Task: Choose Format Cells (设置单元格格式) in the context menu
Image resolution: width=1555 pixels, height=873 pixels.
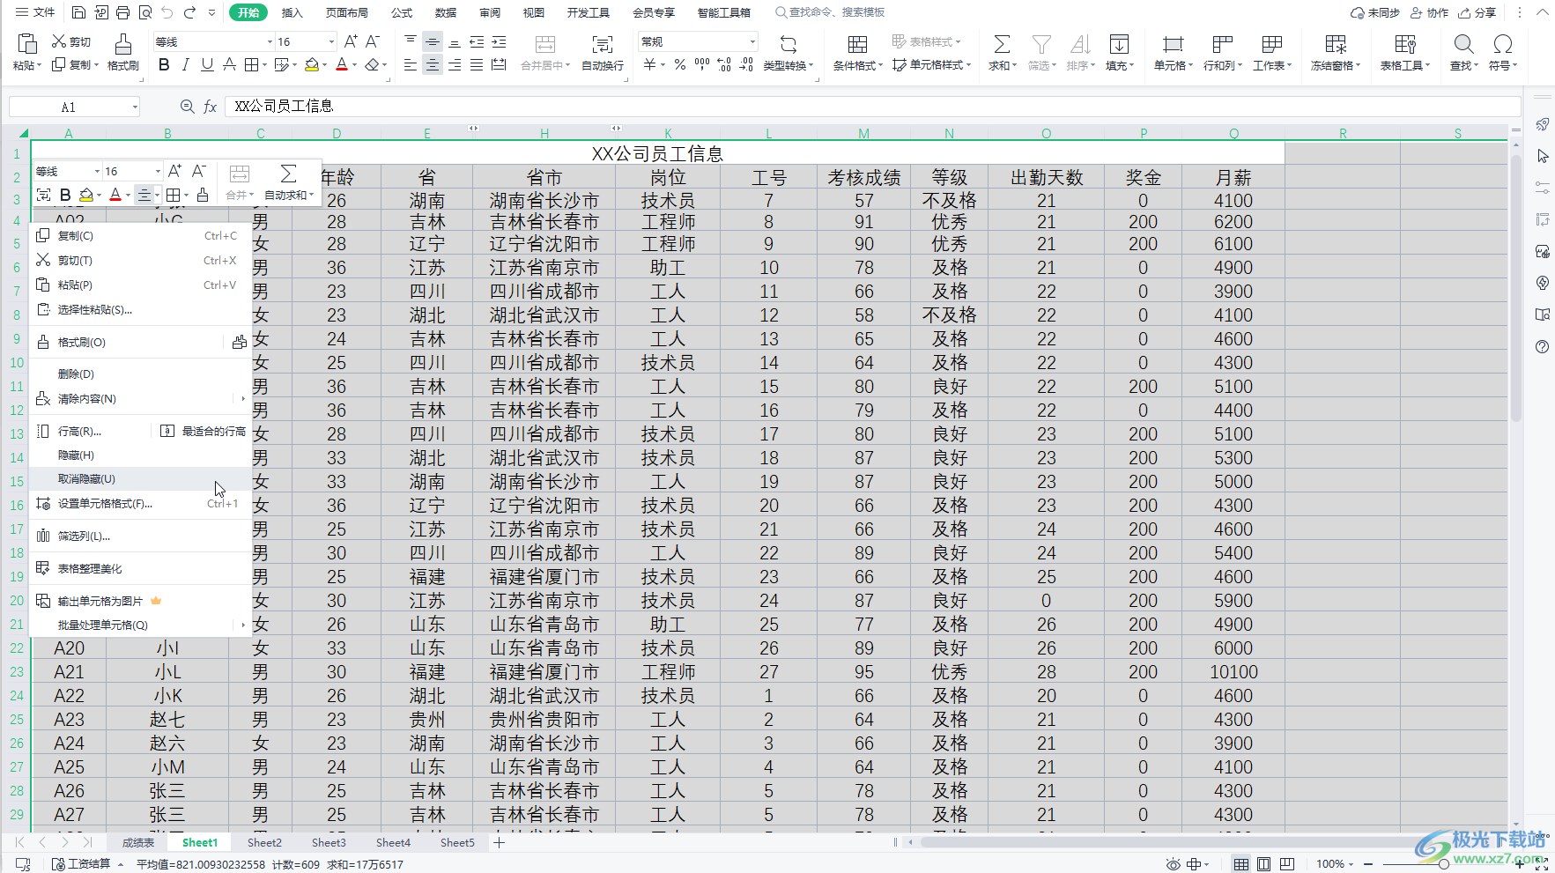Action: point(140,504)
